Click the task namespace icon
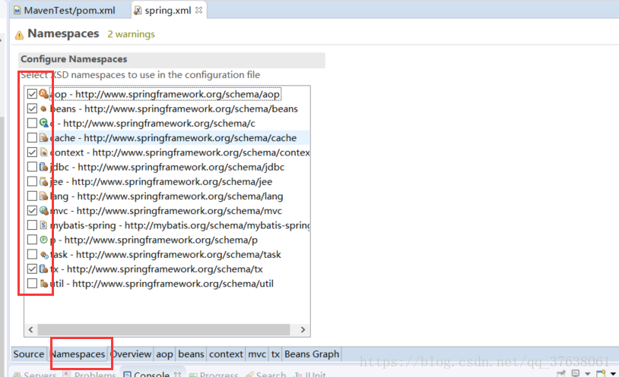Screen dimensions: 619x377 44,255
